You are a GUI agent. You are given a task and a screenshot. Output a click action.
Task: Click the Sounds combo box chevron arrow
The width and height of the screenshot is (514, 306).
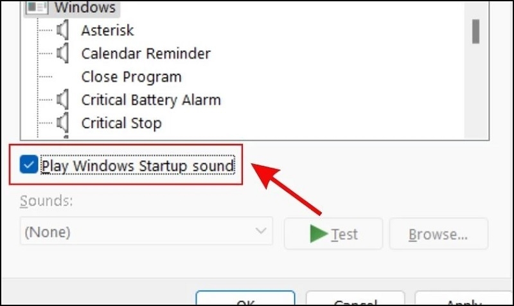pos(261,231)
